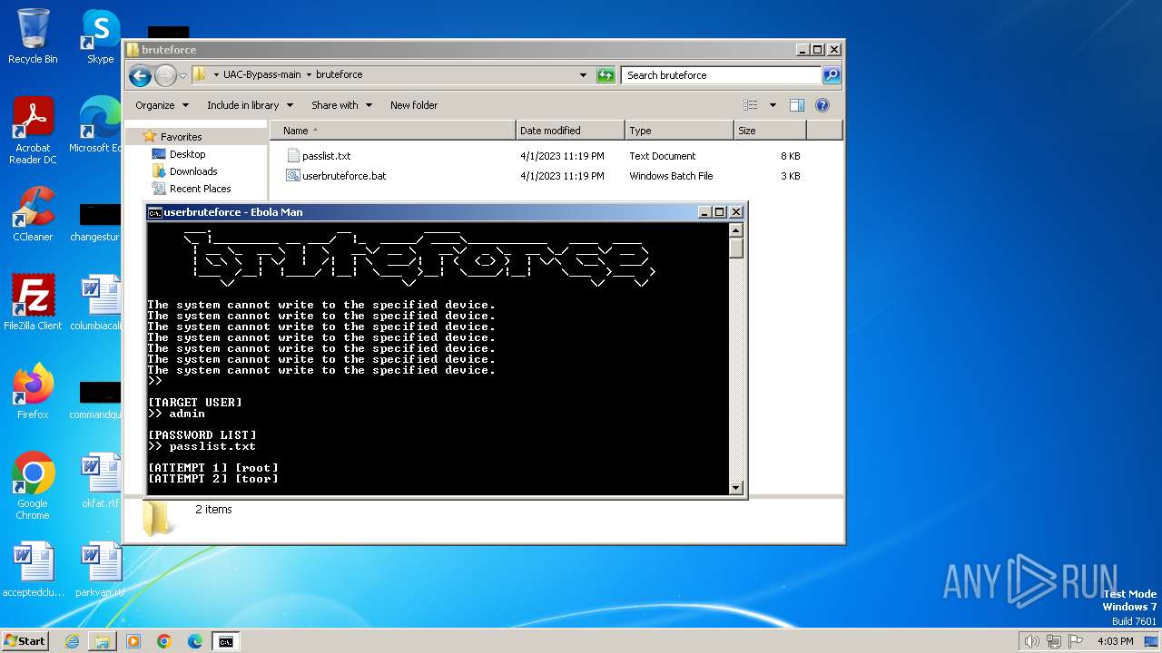
Task: Click the 8 KB size cell for passlist.txt
Action: click(790, 156)
